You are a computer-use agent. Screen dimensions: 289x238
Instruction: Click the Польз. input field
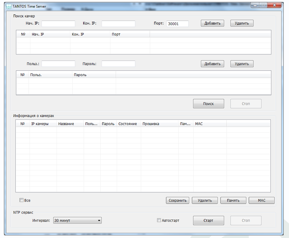58,64
